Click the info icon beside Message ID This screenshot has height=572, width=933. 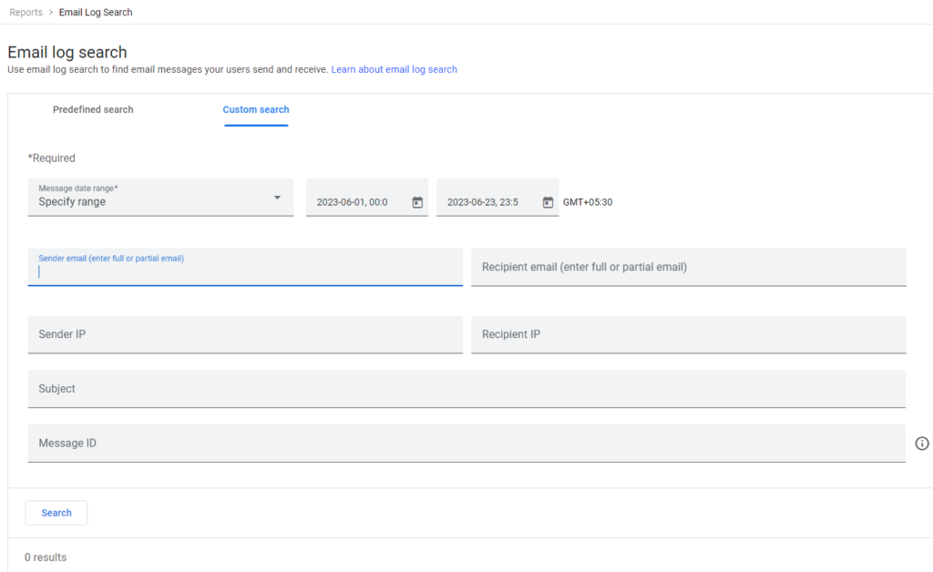coord(921,444)
